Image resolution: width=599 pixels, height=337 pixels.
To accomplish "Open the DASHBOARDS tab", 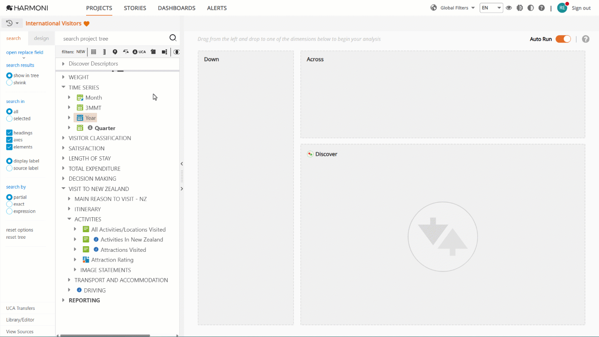I will click(x=177, y=8).
